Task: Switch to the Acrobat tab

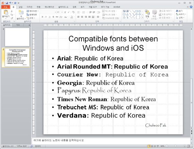Action: click(x=117, y=7)
